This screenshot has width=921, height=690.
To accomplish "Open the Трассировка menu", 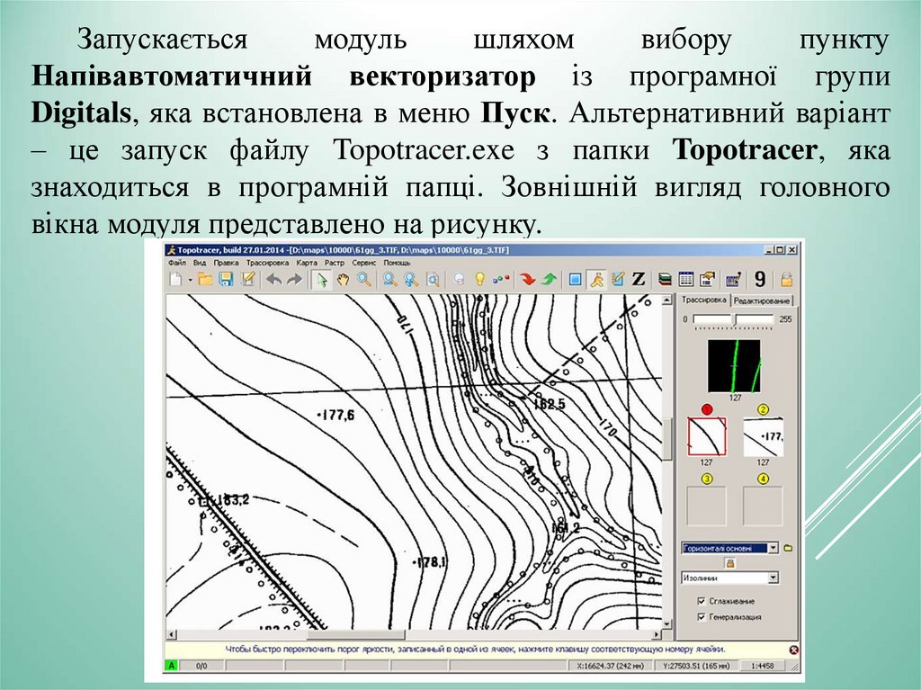I will (x=267, y=263).
